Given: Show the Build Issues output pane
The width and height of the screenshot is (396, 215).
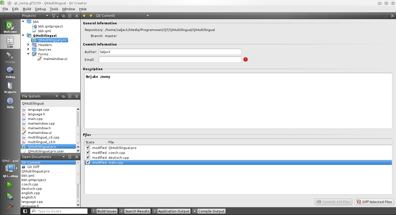Looking at the screenshot, I should [x=104, y=211].
